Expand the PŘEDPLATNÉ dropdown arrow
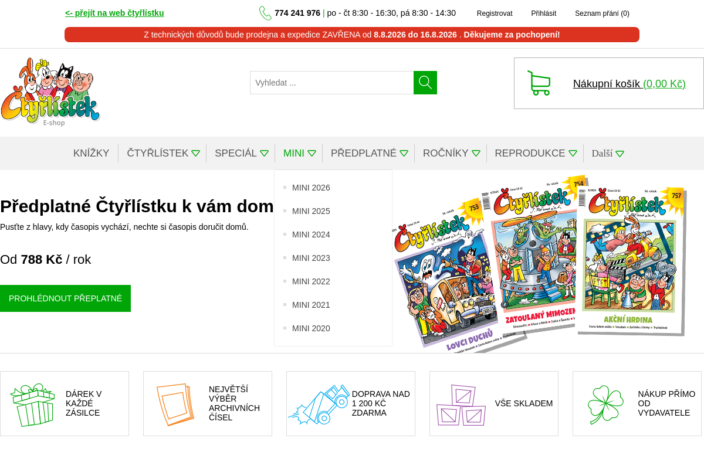Screen dimensions: 704x469 click(404, 154)
